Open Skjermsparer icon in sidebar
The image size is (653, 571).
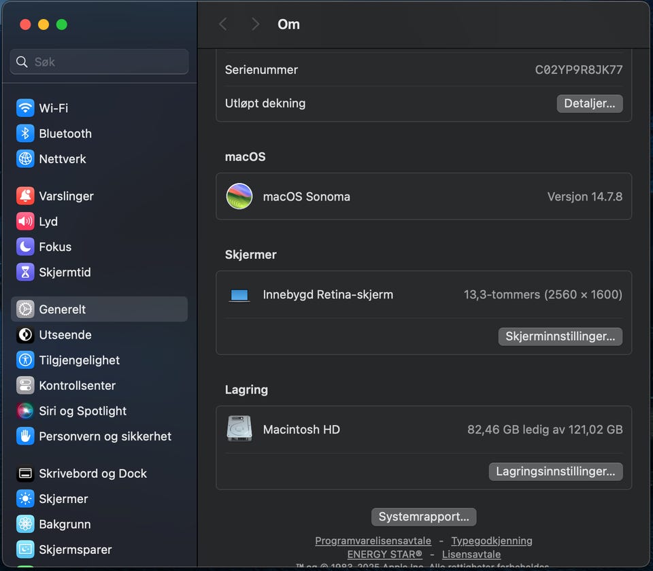pos(25,549)
